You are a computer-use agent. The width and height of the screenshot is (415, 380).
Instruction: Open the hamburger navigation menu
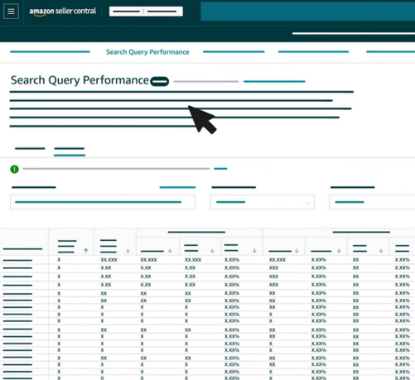(11, 12)
